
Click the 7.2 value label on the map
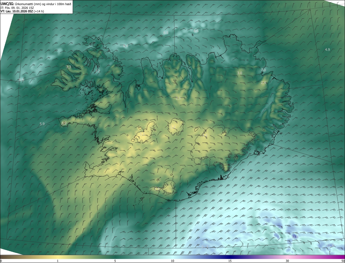click(98, 71)
